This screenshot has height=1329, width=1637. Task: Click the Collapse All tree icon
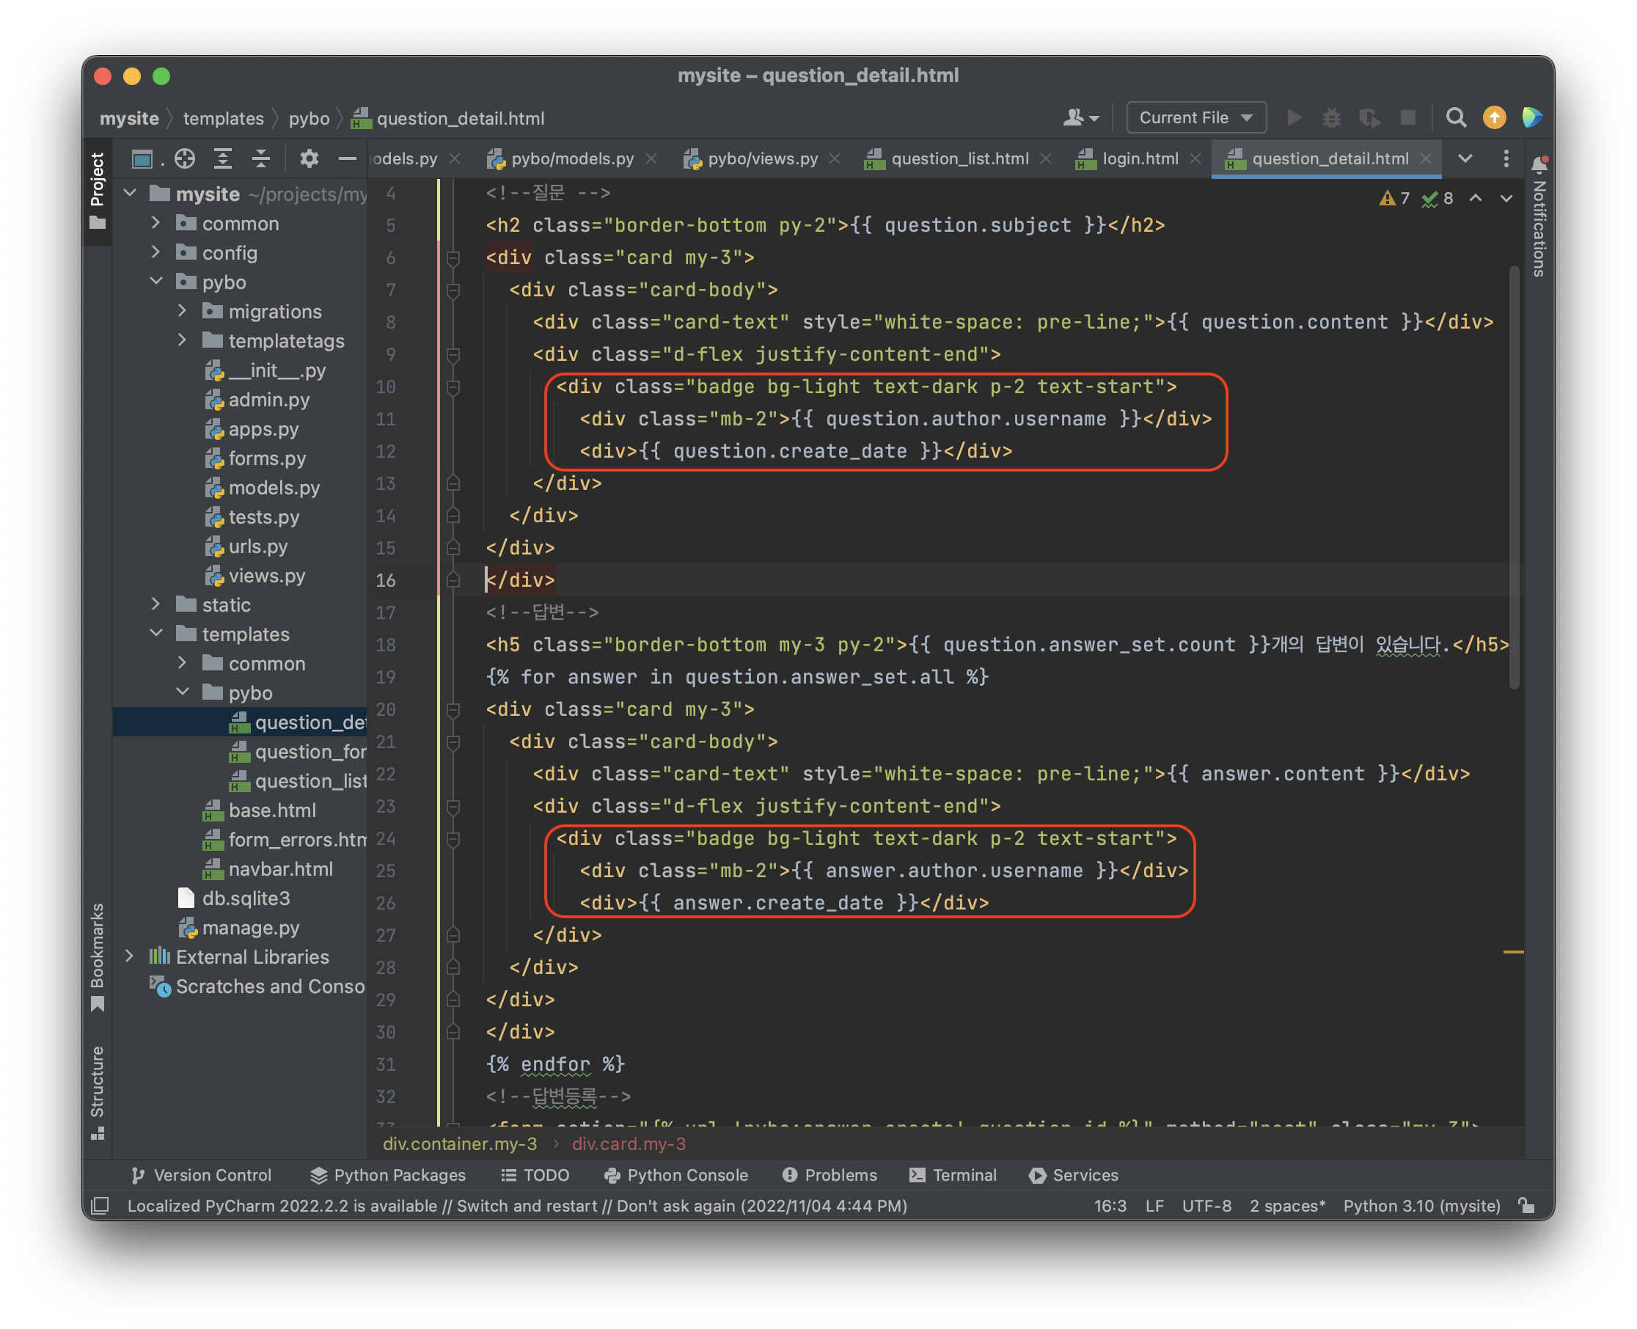(261, 158)
